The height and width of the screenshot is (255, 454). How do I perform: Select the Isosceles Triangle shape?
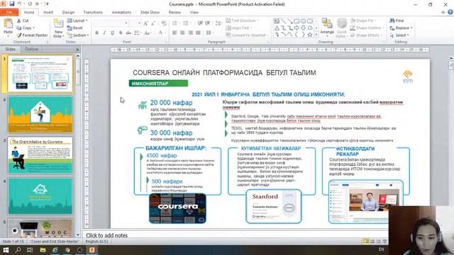pos(277,28)
